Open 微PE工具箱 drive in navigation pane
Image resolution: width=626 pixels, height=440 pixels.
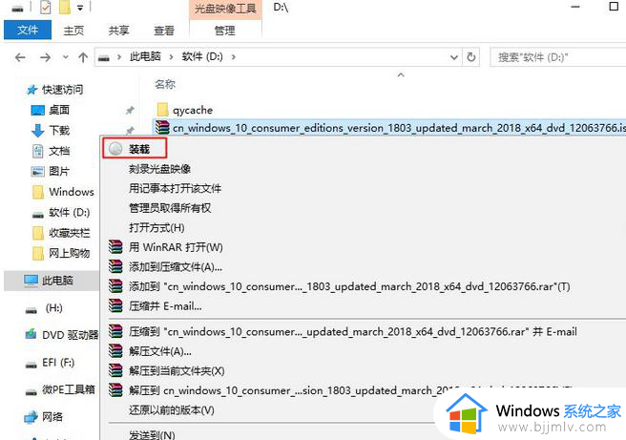click(69, 389)
